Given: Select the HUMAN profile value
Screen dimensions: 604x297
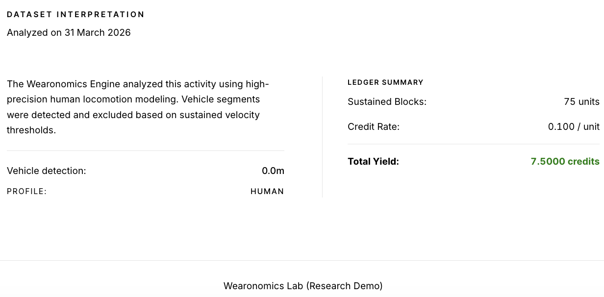Looking at the screenshot, I should (x=267, y=191).
